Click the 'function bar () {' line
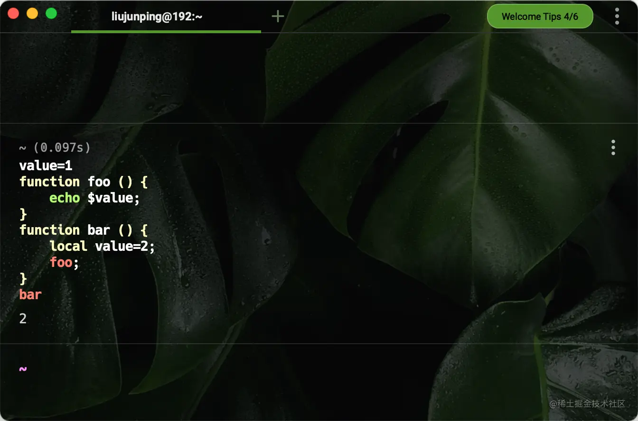This screenshot has width=638, height=421. 84,230
